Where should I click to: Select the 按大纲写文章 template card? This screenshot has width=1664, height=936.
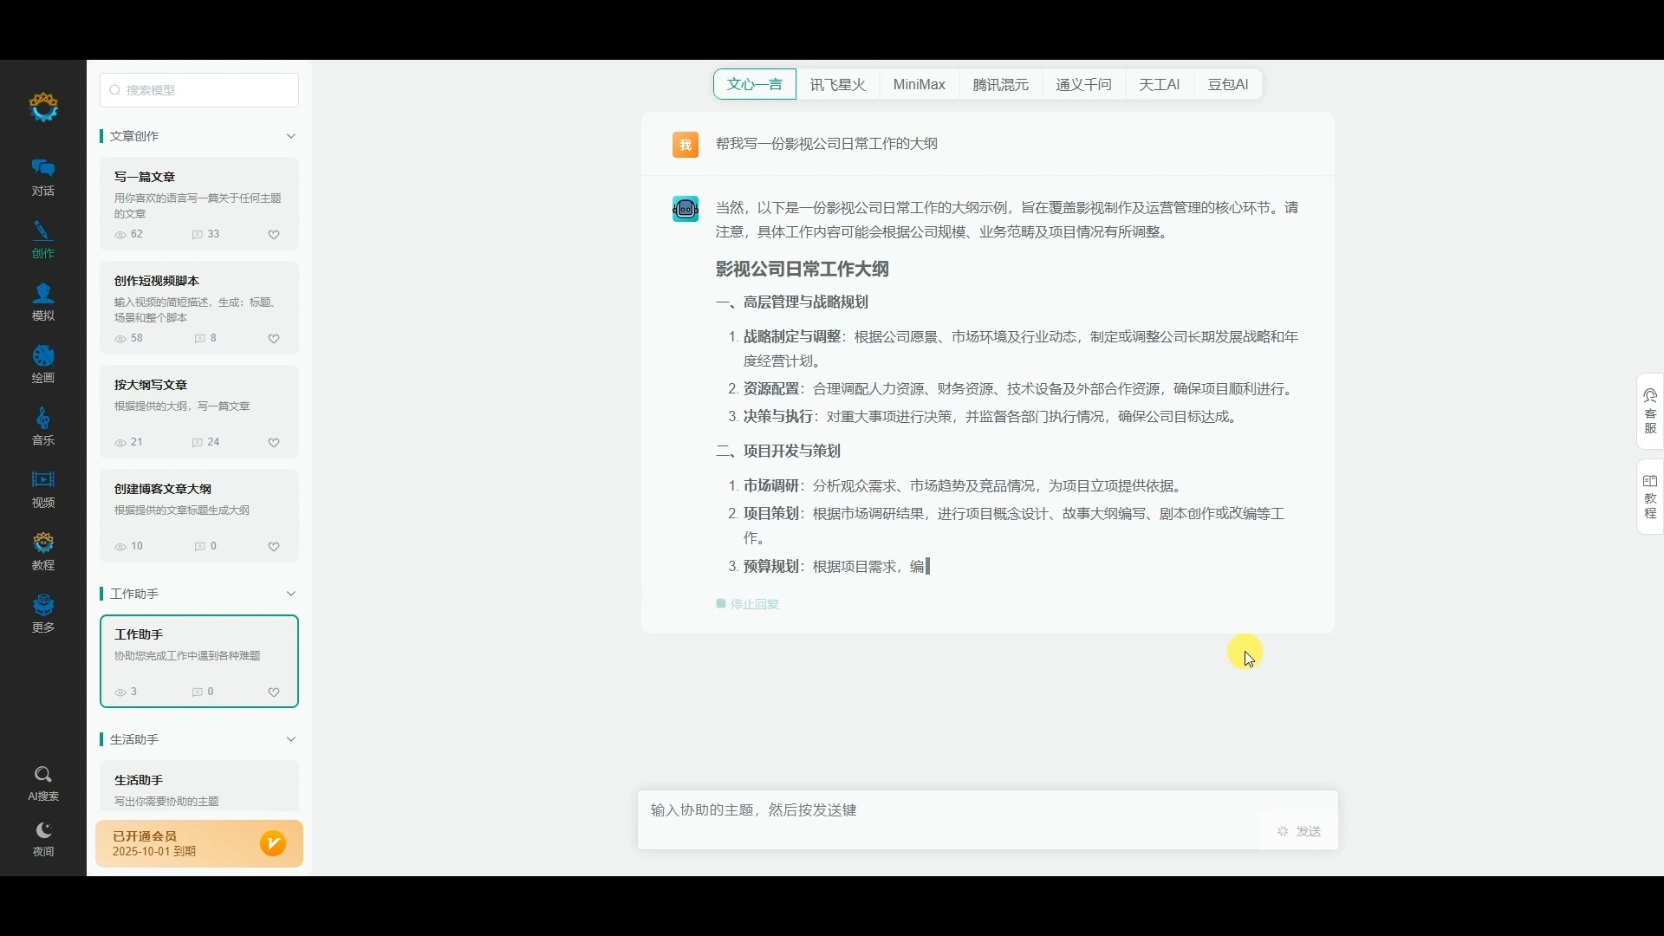click(199, 412)
